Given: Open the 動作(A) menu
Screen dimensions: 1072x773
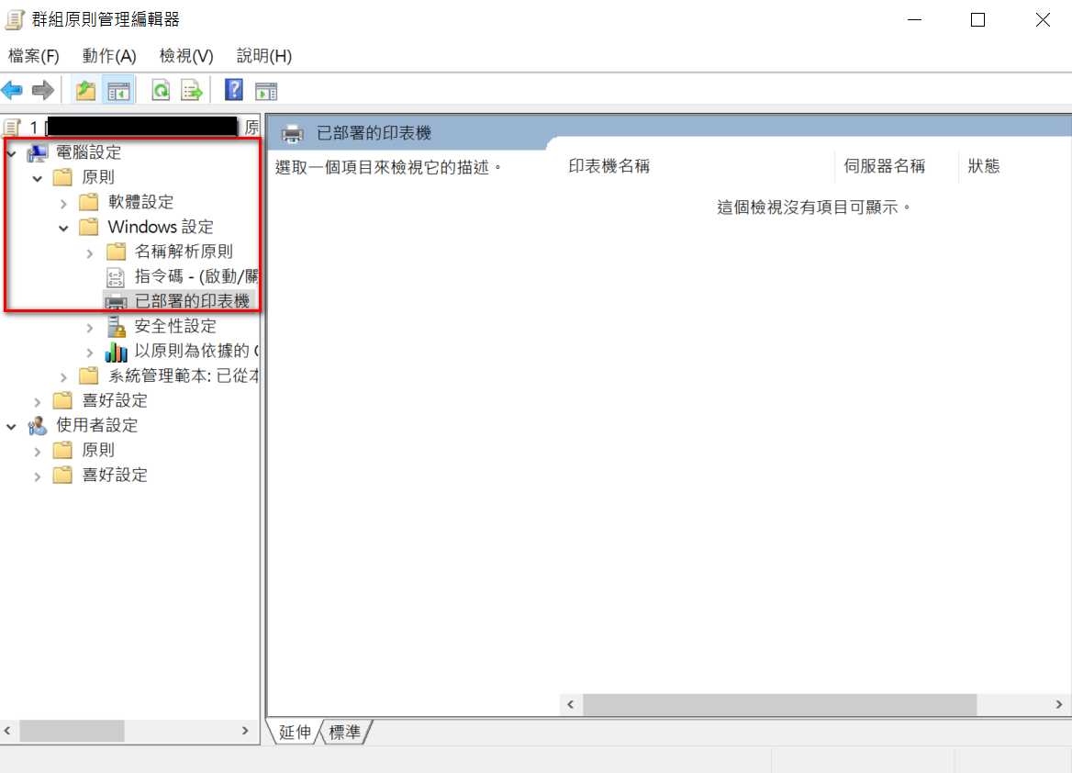Looking at the screenshot, I should click(108, 56).
